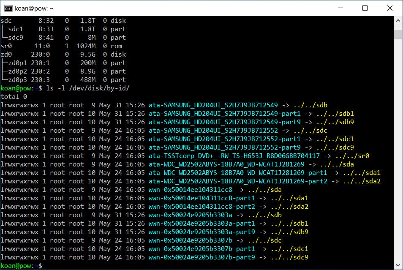Close the koan@pow terminal window
This screenshot has height=270, width=403.
click(389, 8)
